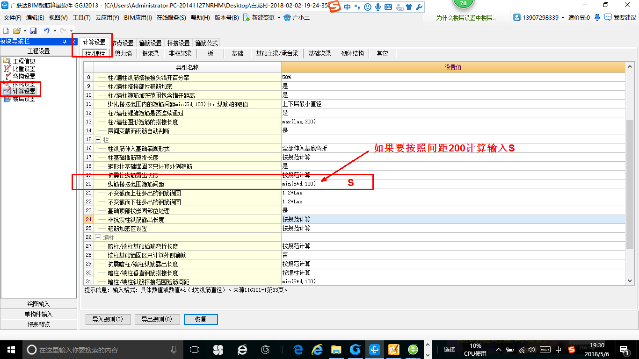Screen dimensions: 639x359
Task: Click the 50% value of row 8
Action: pos(453,77)
